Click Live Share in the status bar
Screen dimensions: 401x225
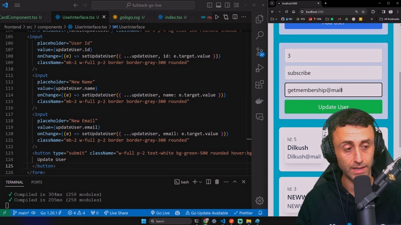(116, 213)
